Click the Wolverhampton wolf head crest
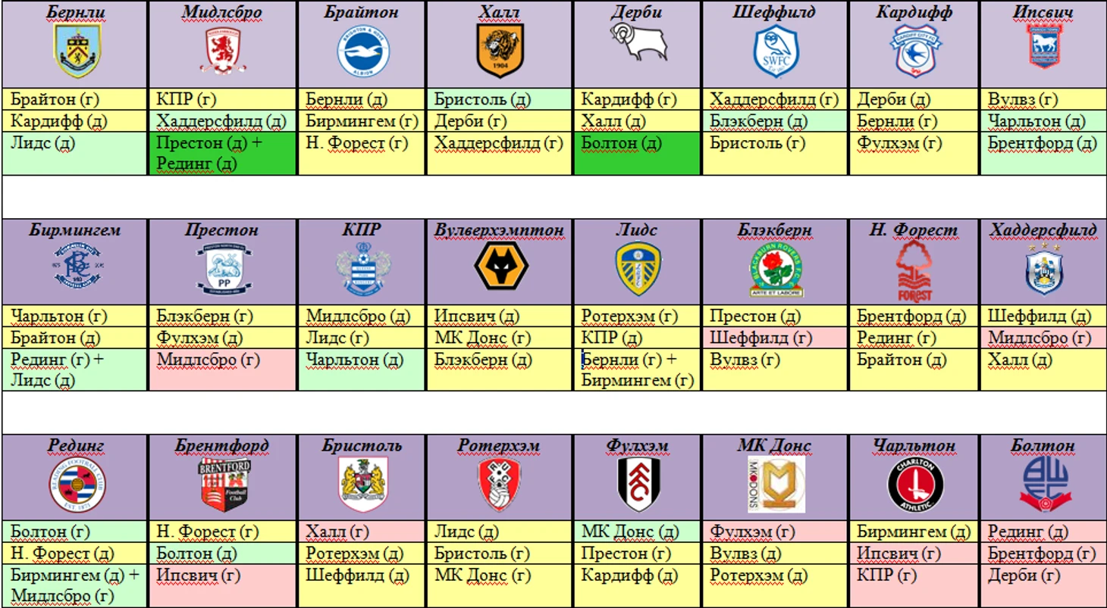 pyautogui.click(x=501, y=266)
